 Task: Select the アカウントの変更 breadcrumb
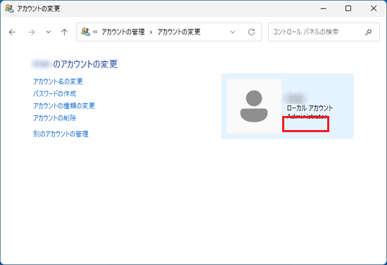[x=179, y=32]
